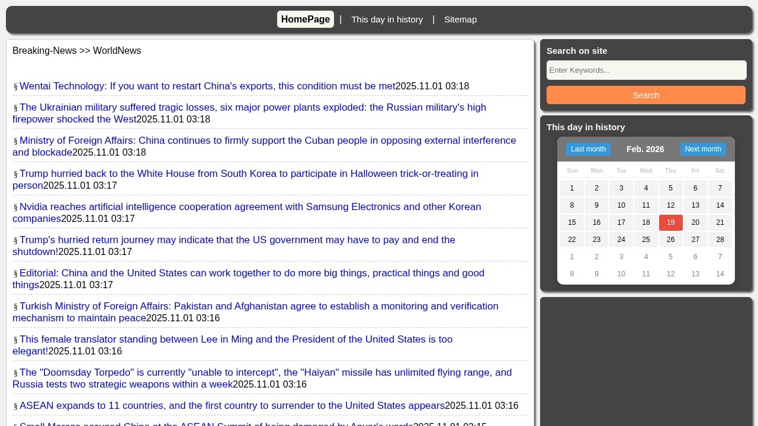Choose February 14 on the calendar
The height and width of the screenshot is (426, 758).
point(720,205)
